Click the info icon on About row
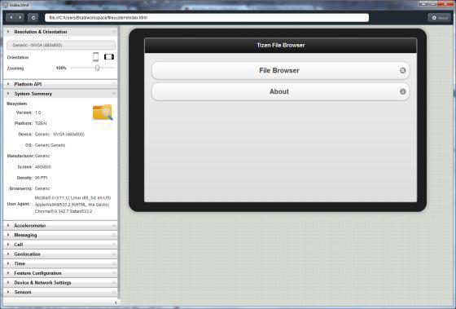The image size is (456, 309). [402, 91]
